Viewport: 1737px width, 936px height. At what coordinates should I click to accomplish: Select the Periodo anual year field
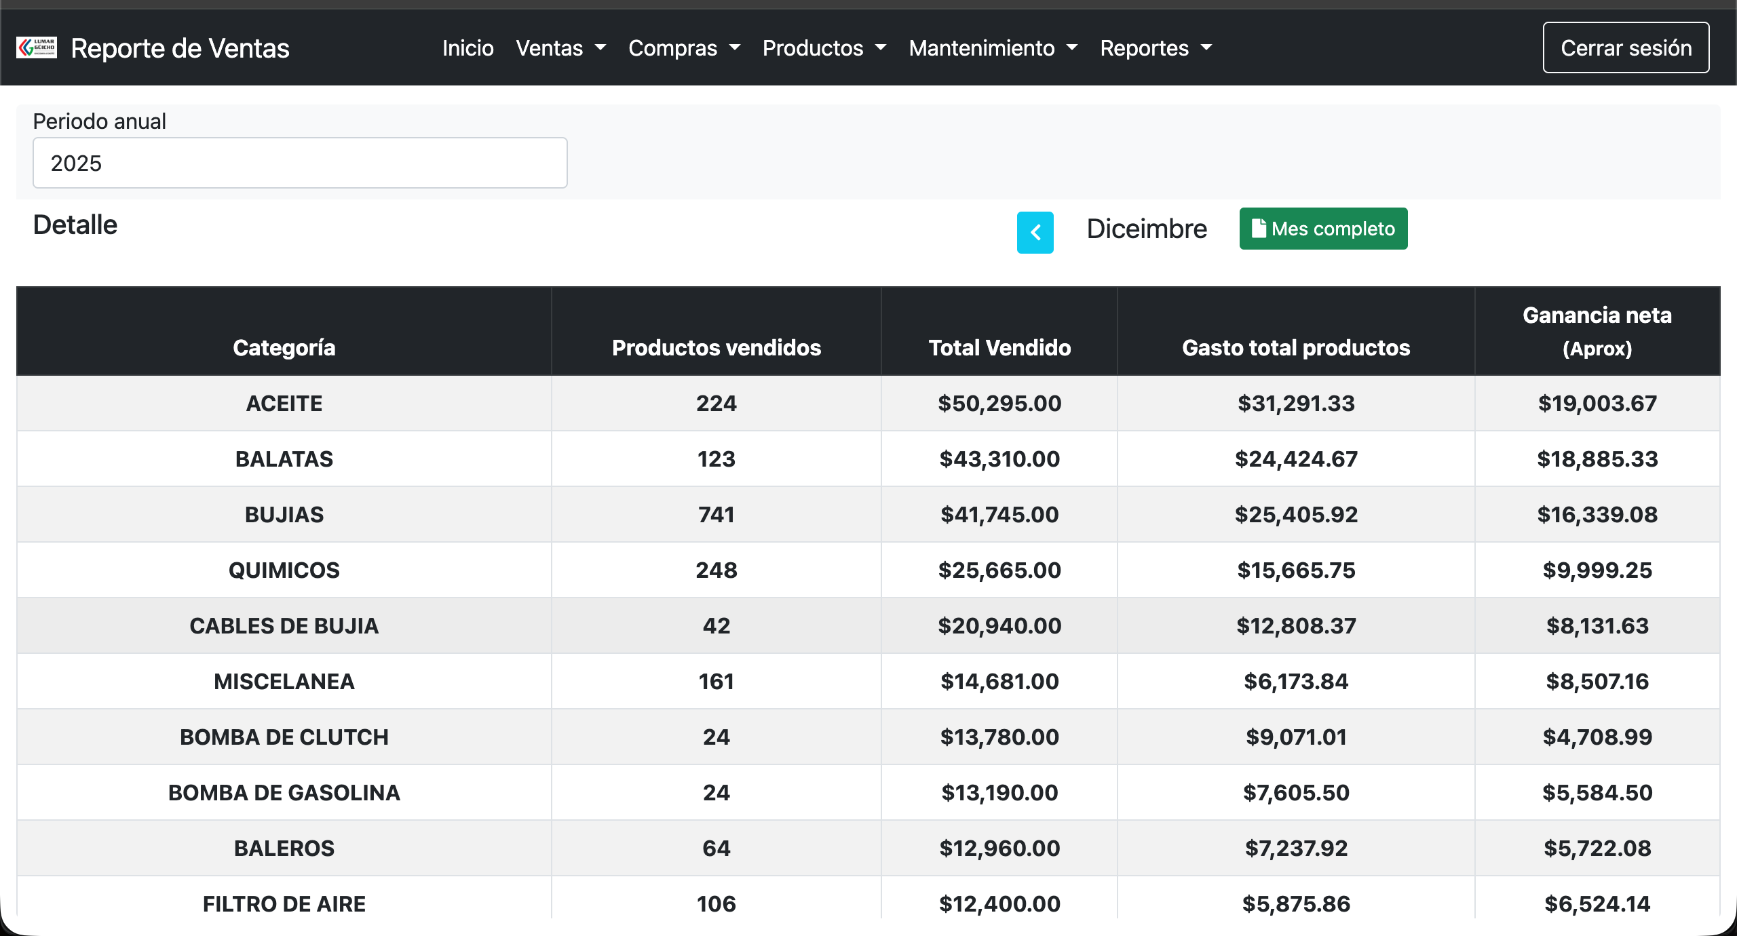(x=299, y=163)
